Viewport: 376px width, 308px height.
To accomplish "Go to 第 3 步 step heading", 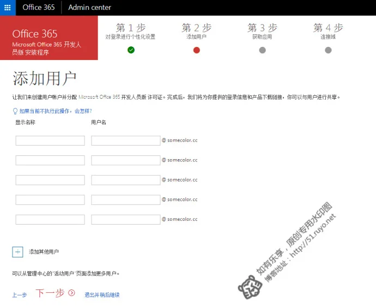I will point(262,28).
